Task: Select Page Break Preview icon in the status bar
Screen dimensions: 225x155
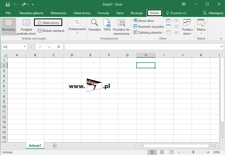Action: [x=172, y=152]
